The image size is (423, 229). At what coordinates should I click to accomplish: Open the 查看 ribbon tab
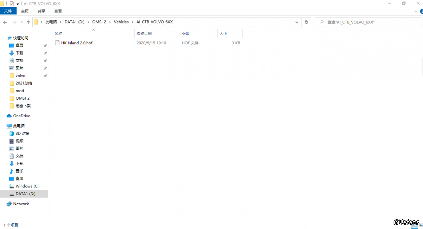tap(58, 11)
